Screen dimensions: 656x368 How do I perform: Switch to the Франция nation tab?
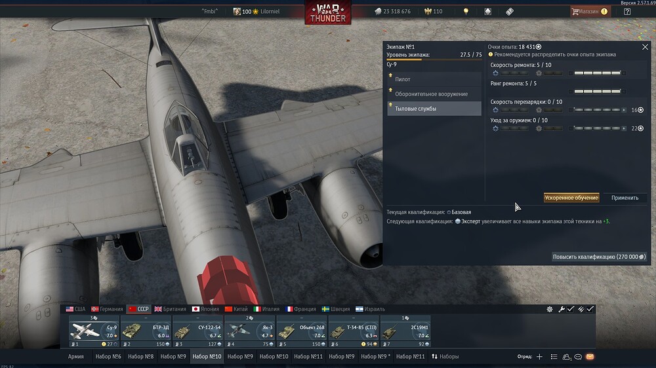301,309
